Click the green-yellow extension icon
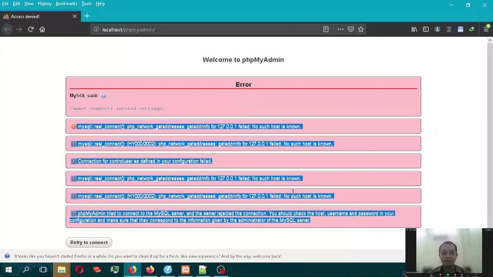Screen dimensions: 493x277 [472, 29]
